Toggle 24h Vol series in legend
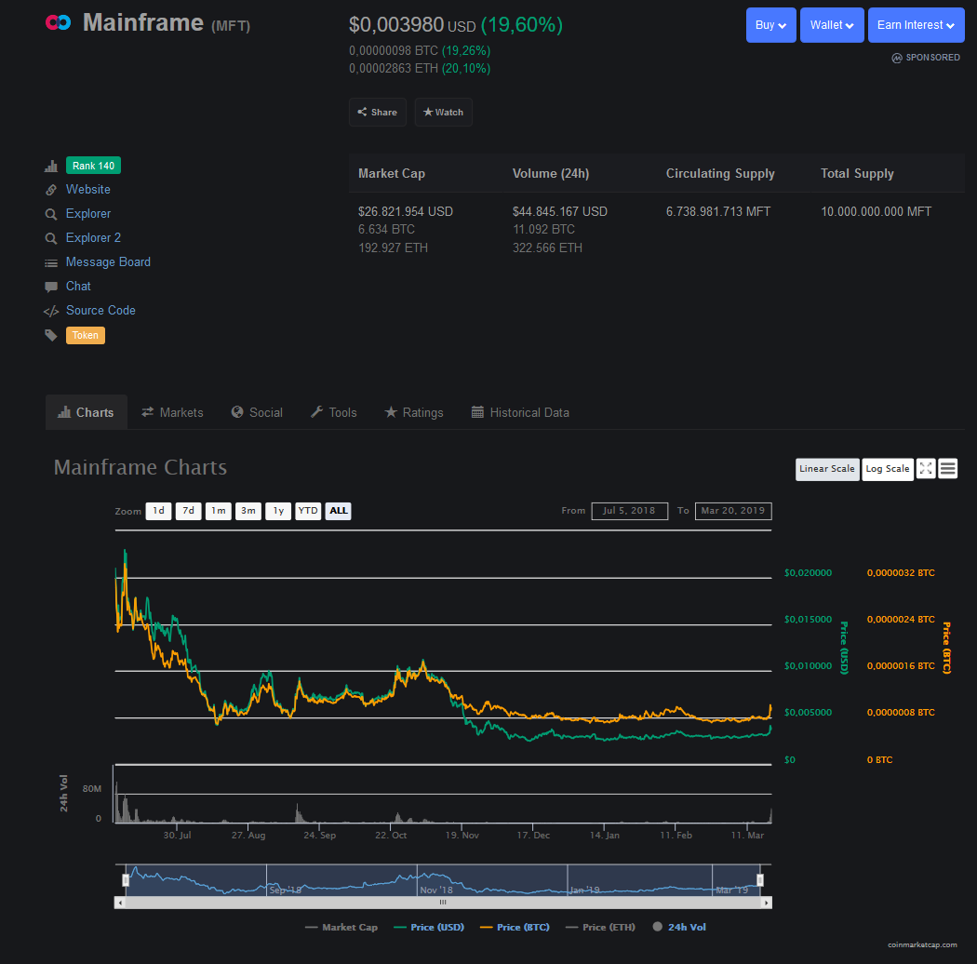977x964 pixels. click(x=679, y=927)
